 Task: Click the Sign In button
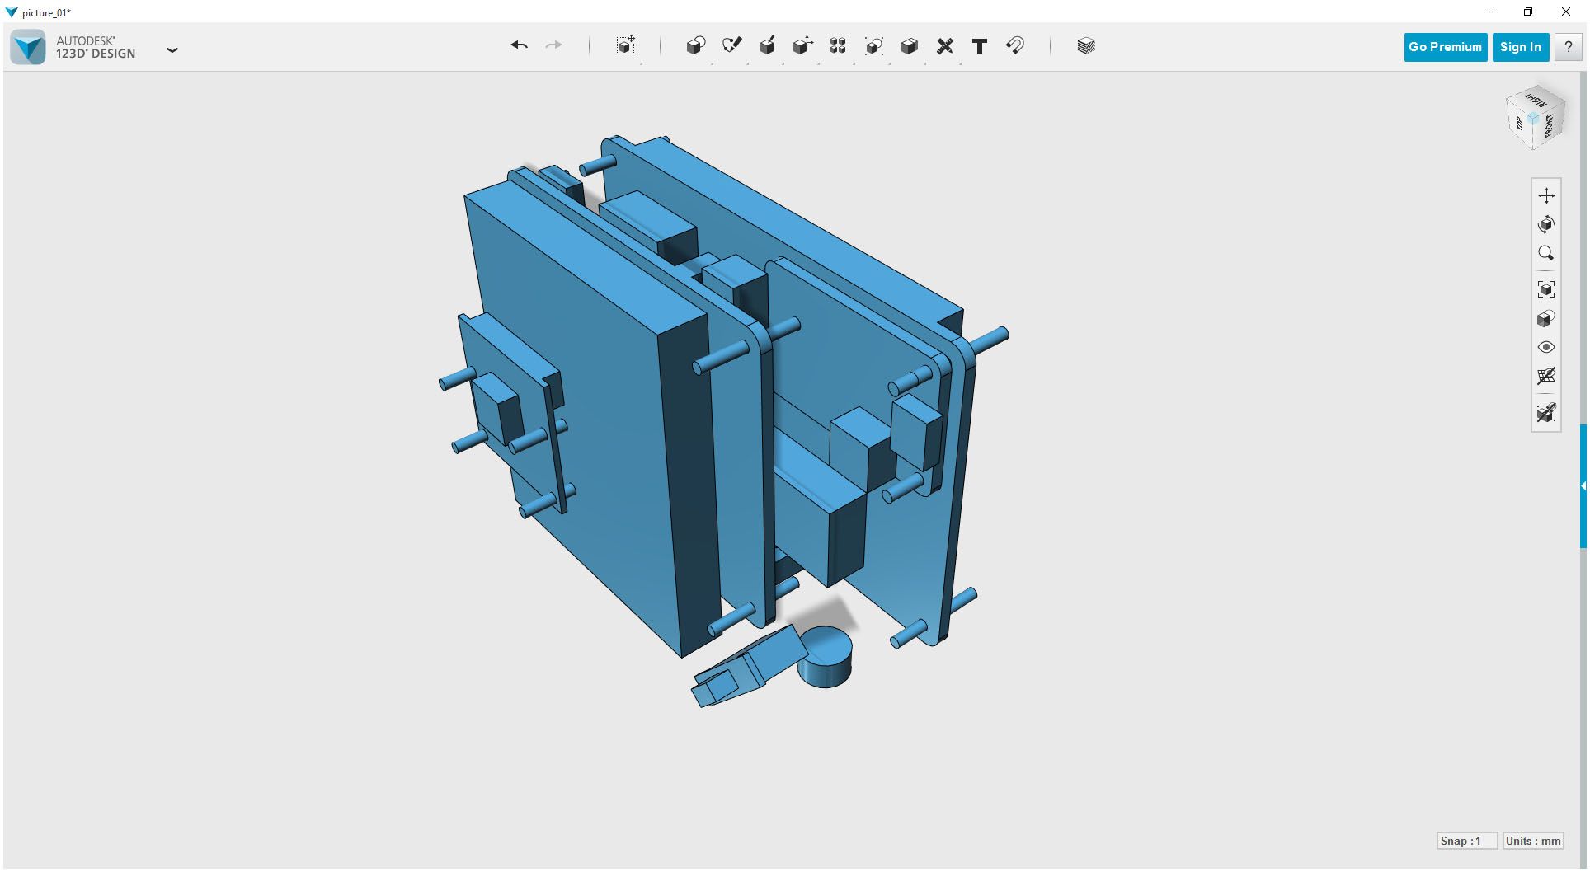[1520, 47]
